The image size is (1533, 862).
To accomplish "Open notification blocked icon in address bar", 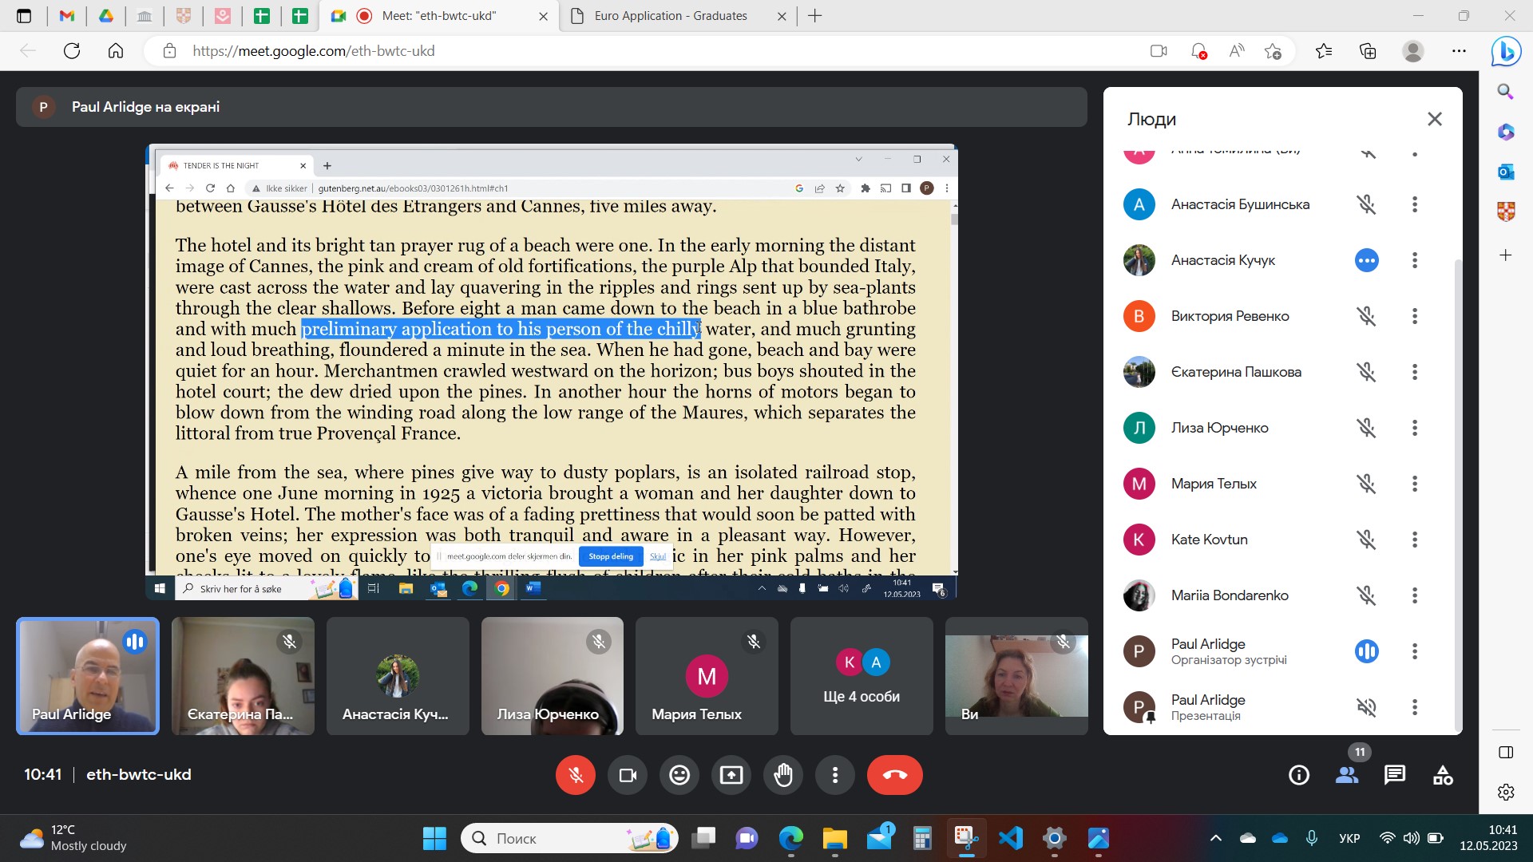I will [x=1198, y=51].
